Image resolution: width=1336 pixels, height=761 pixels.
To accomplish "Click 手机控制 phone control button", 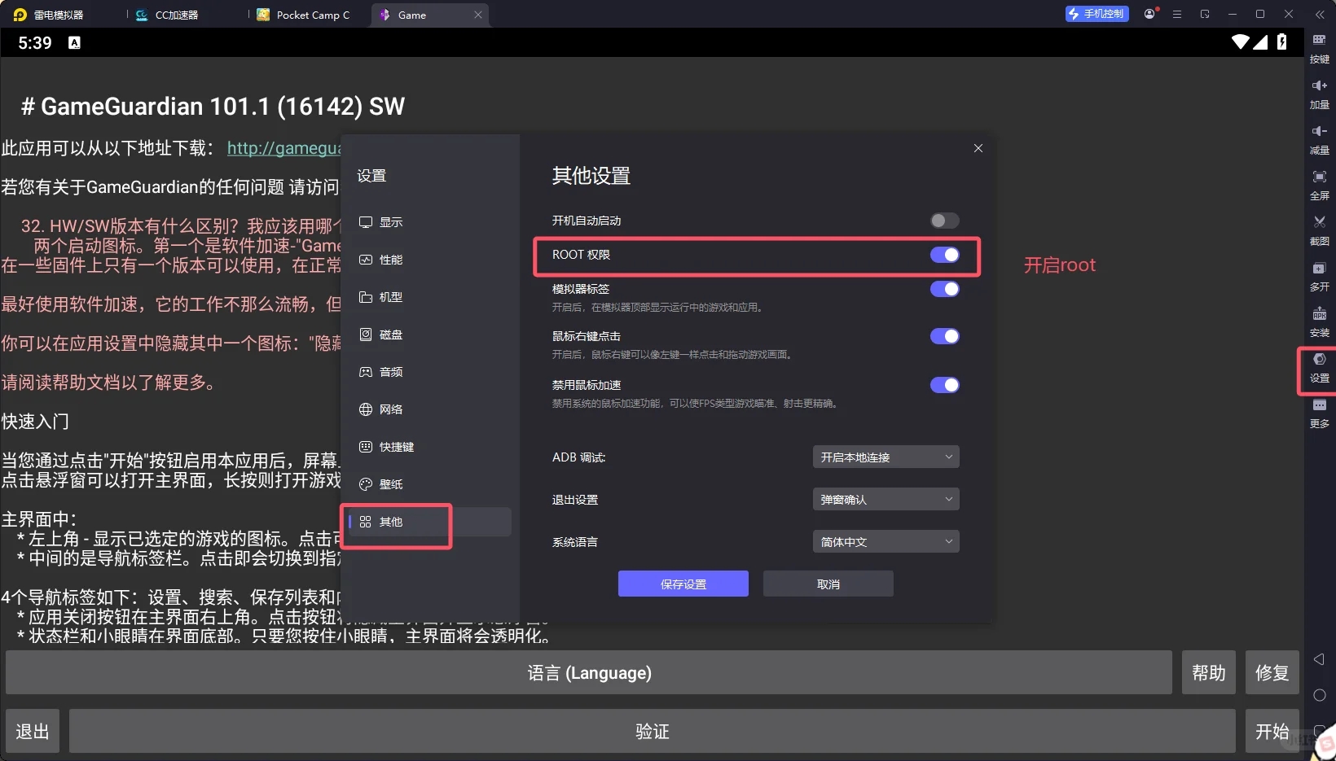I will (1096, 14).
